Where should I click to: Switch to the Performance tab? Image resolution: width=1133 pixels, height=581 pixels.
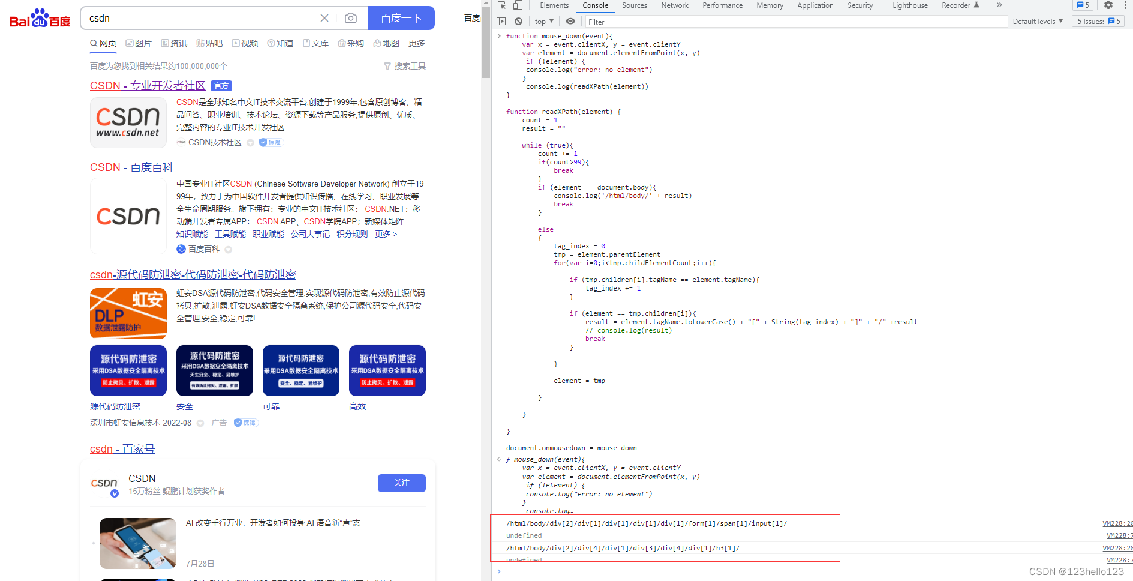(x=722, y=5)
